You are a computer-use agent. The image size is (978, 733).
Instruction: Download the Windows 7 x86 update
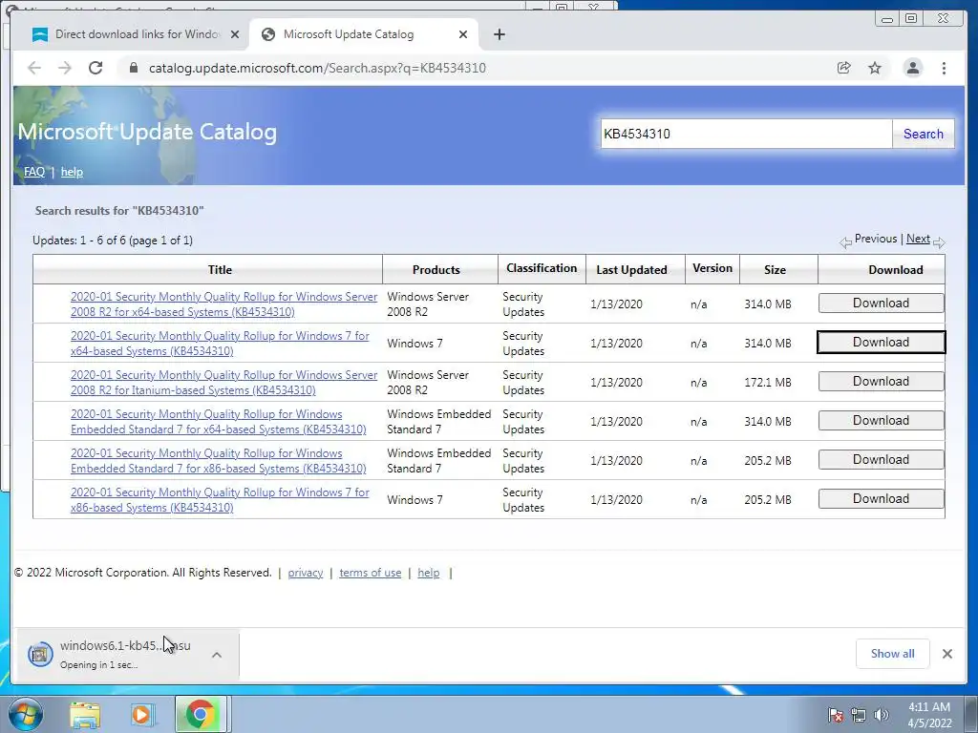(x=881, y=498)
